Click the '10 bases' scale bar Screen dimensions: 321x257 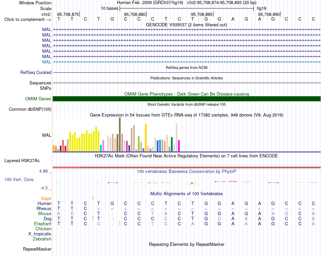[187, 8]
